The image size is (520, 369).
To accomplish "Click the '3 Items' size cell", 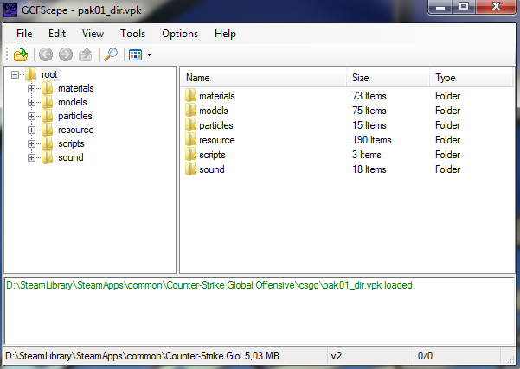I will tap(367, 155).
